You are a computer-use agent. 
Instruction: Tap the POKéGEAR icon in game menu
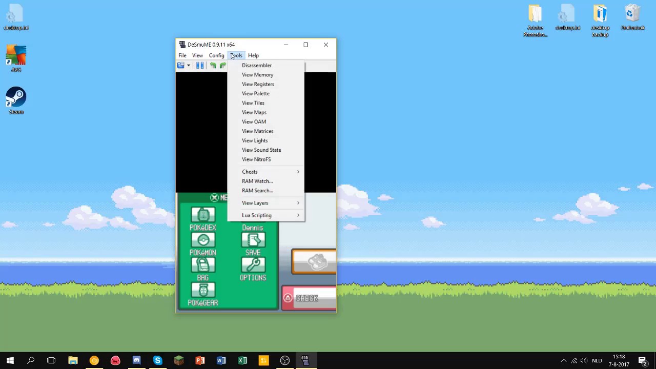(x=203, y=290)
